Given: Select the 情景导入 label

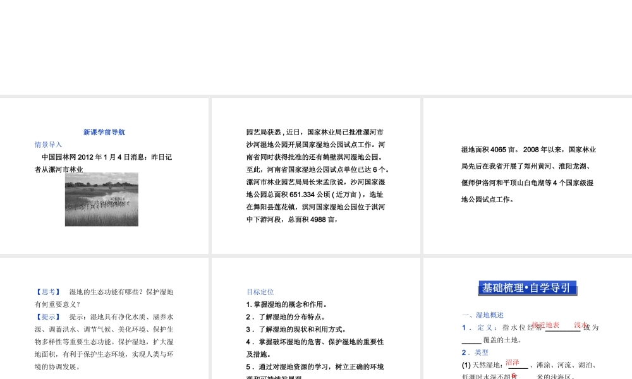Looking at the screenshot, I should point(47,145).
